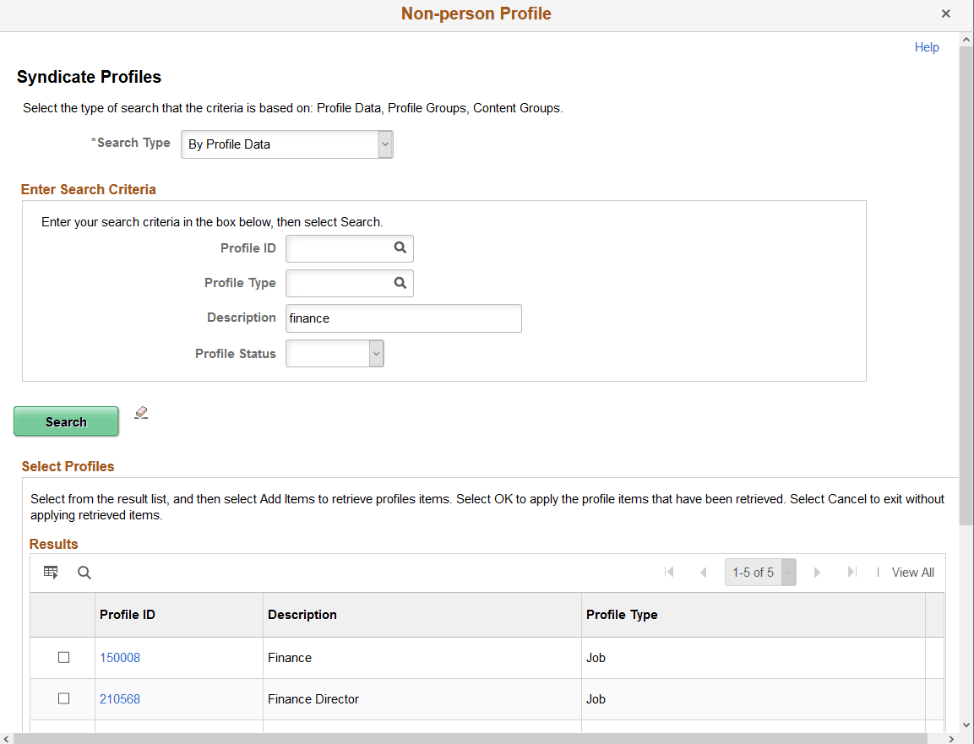Open the Search Type dropdown
The width and height of the screenshot is (974, 744).
click(385, 144)
